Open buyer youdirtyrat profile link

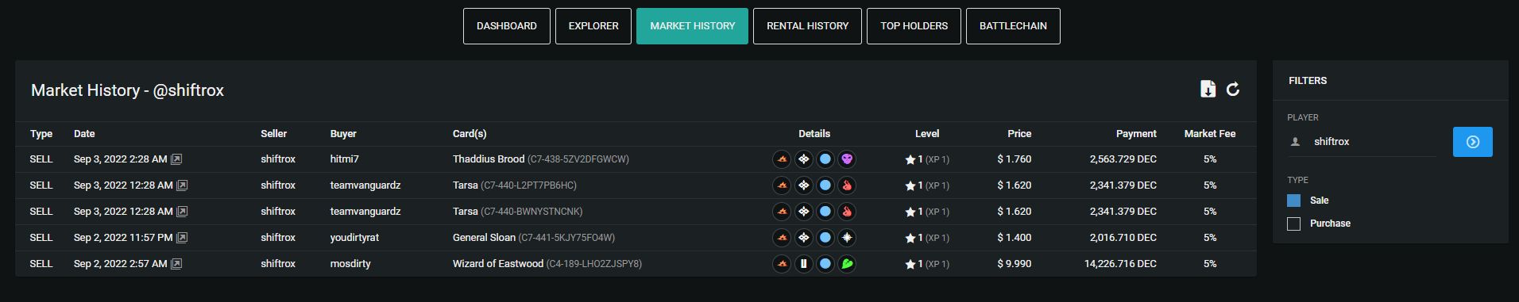354,238
